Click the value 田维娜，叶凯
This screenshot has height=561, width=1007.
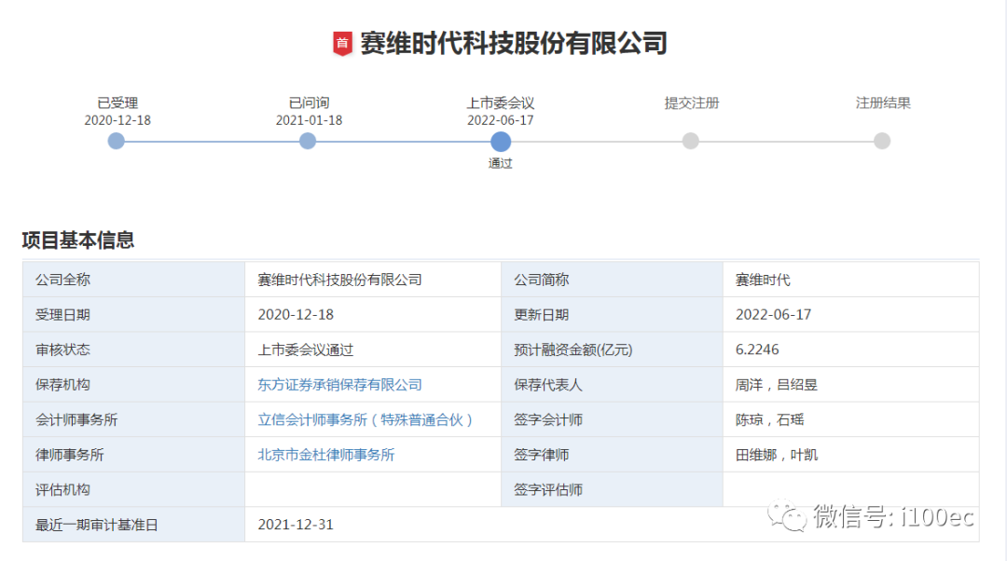pos(777,455)
